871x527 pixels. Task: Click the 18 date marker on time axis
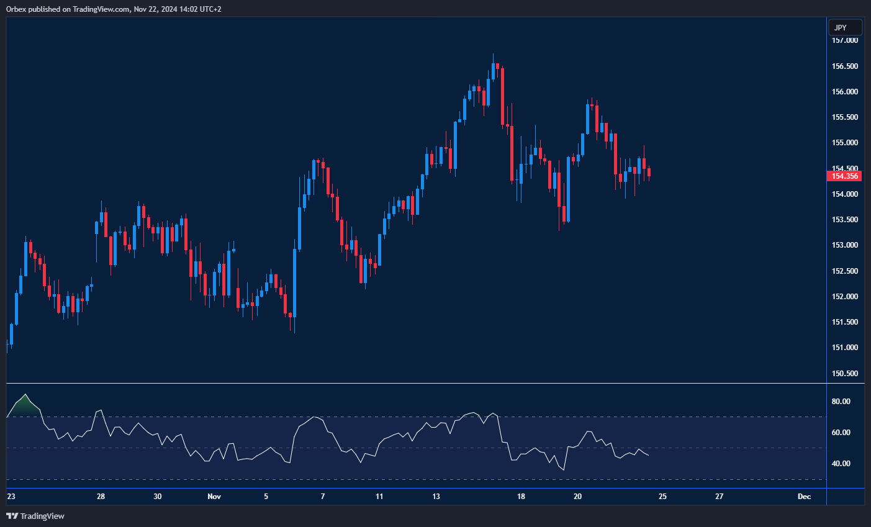click(521, 497)
